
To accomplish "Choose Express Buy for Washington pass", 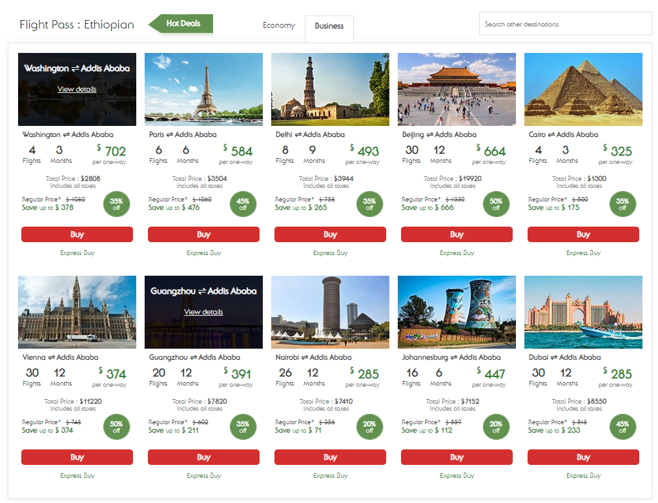I will [x=77, y=253].
